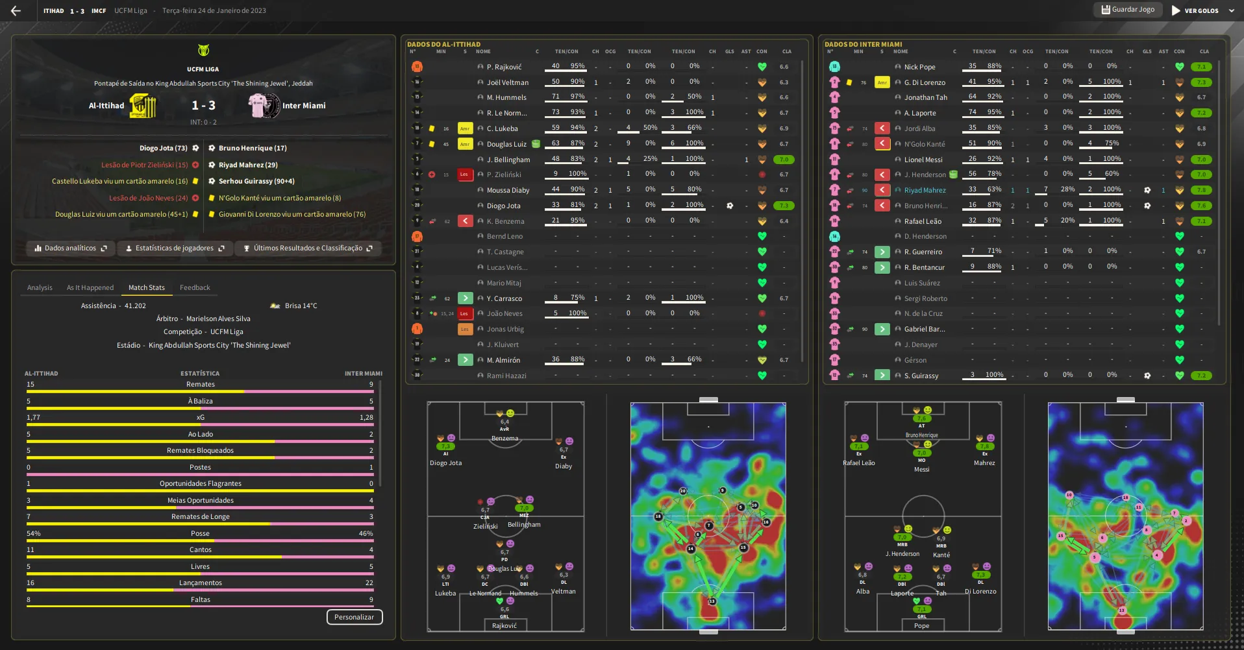Click Nick Pope's goalkeeper shirt icon
1244x650 pixels.
coord(834,67)
